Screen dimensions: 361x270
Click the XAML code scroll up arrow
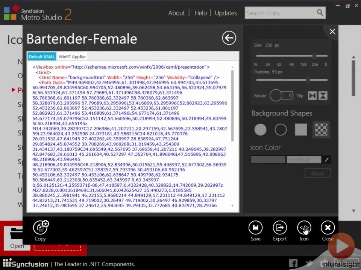tap(232, 67)
